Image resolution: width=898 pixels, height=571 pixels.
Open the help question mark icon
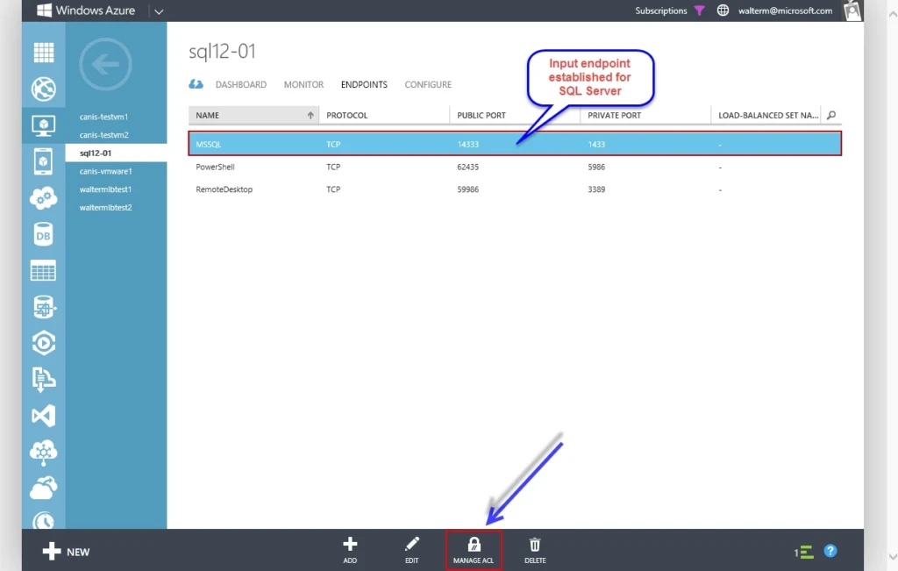click(x=830, y=552)
